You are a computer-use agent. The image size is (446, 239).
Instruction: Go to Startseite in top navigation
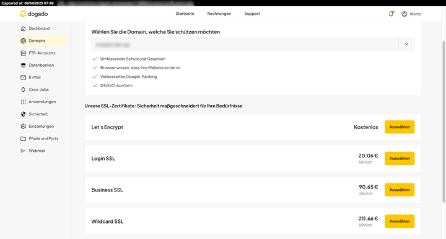[185, 14]
